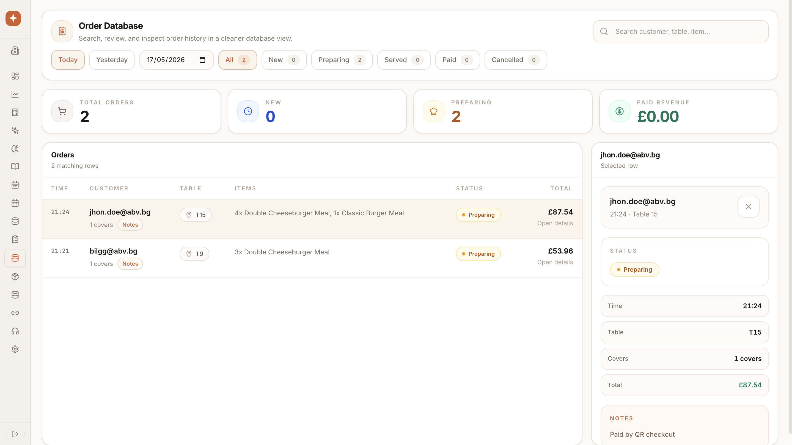Open the 17/05/2026 date picker field
The height and width of the screenshot is (445, 792).
tap(177, 60)
